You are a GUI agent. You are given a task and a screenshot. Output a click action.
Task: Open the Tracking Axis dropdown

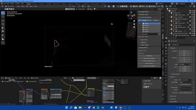(186, 88)
